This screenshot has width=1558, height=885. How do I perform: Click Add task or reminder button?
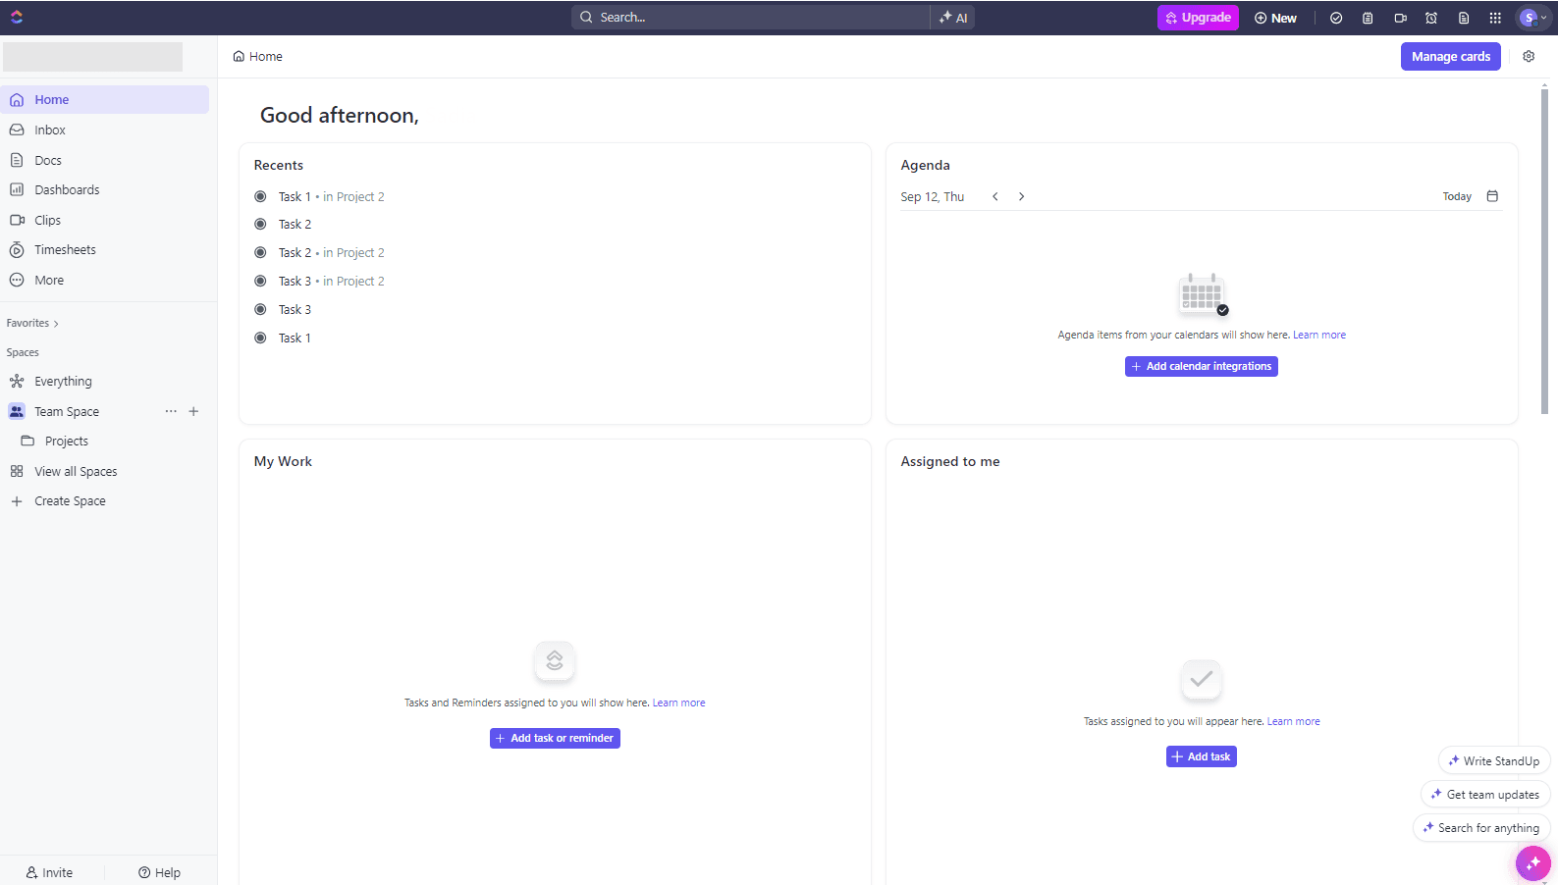click(x=555, y=738)
